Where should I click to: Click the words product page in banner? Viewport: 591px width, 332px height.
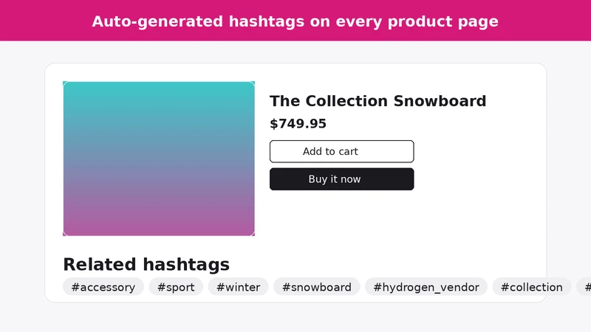pyautogui.click(x=443, y=21)
